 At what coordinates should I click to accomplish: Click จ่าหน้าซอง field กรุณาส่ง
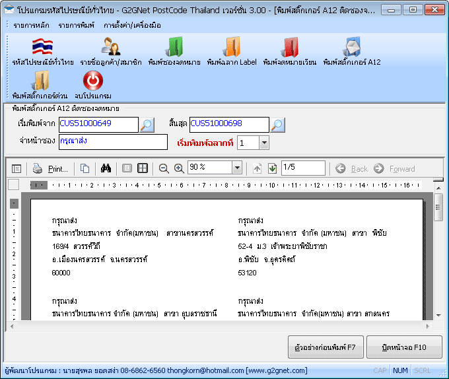pyautogui.click(x=113, y=142)
